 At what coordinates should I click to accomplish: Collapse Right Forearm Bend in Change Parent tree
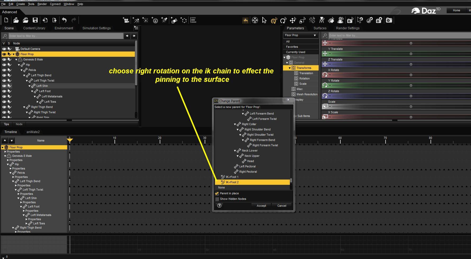coord(243,140)
